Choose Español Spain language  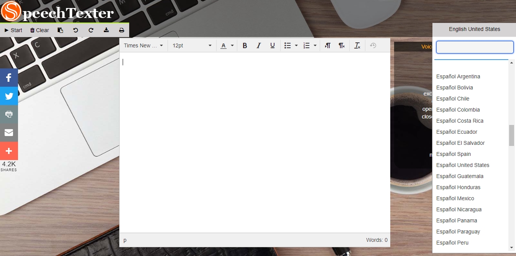454,154
